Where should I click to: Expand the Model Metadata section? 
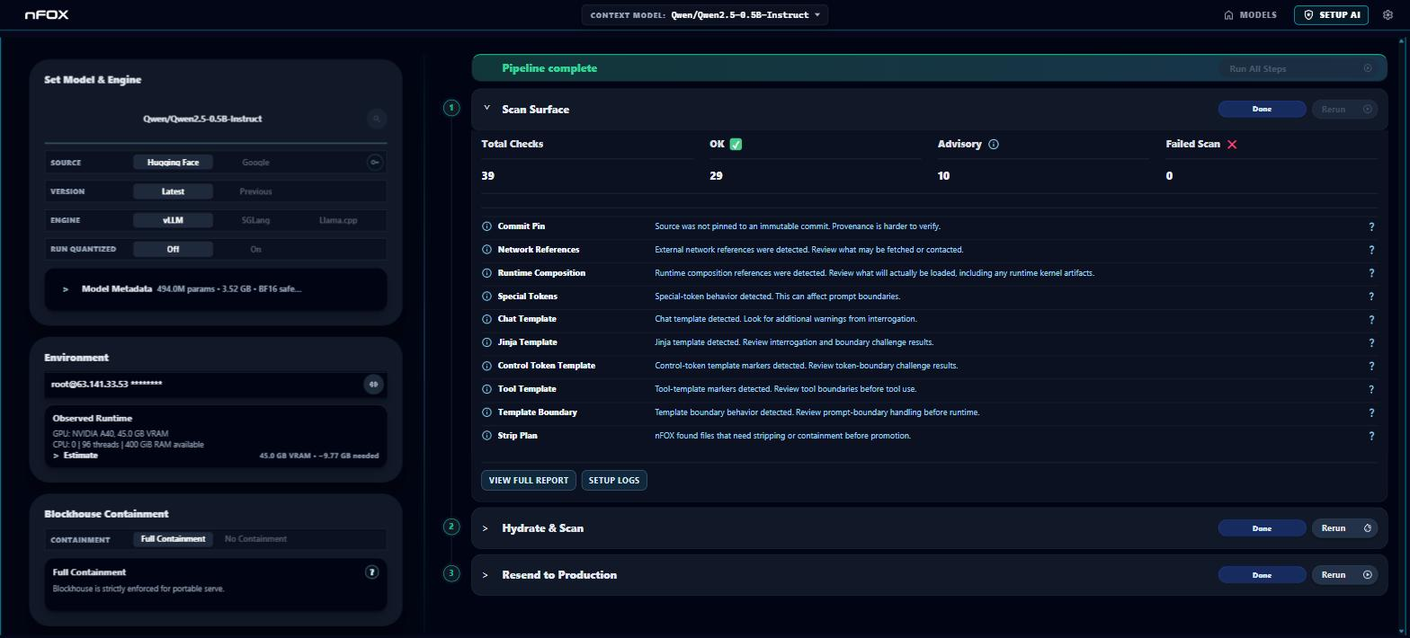coord(66,289)
